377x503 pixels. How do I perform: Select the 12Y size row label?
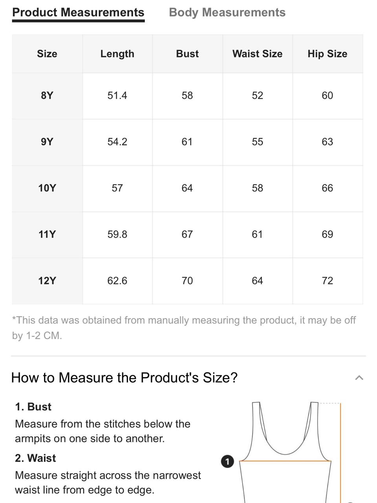[x=47, y=281]
